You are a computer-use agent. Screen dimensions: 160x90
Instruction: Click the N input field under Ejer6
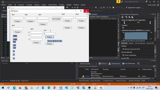(x=36, y=32)
